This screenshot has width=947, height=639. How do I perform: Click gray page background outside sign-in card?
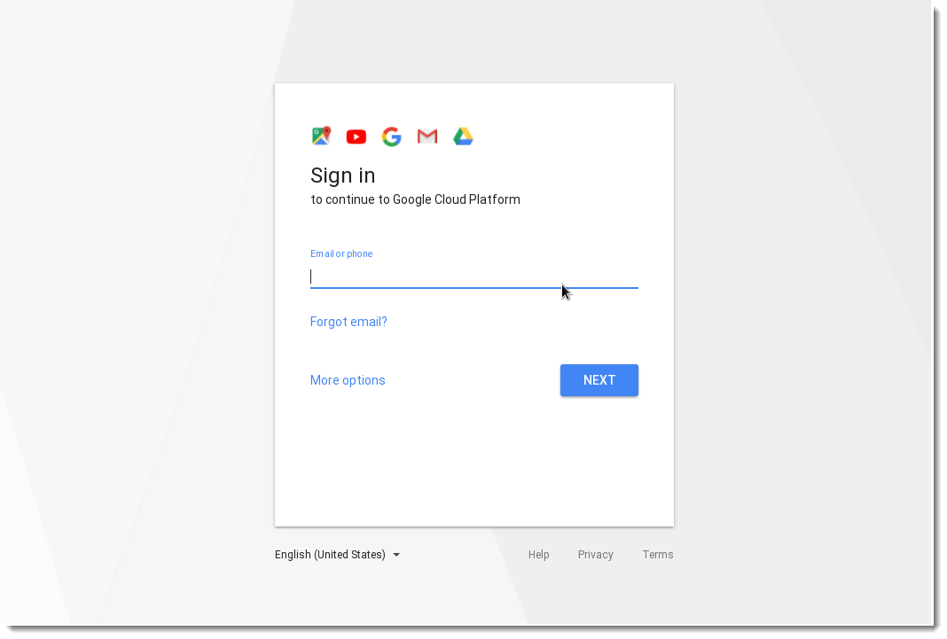point(139,301)
